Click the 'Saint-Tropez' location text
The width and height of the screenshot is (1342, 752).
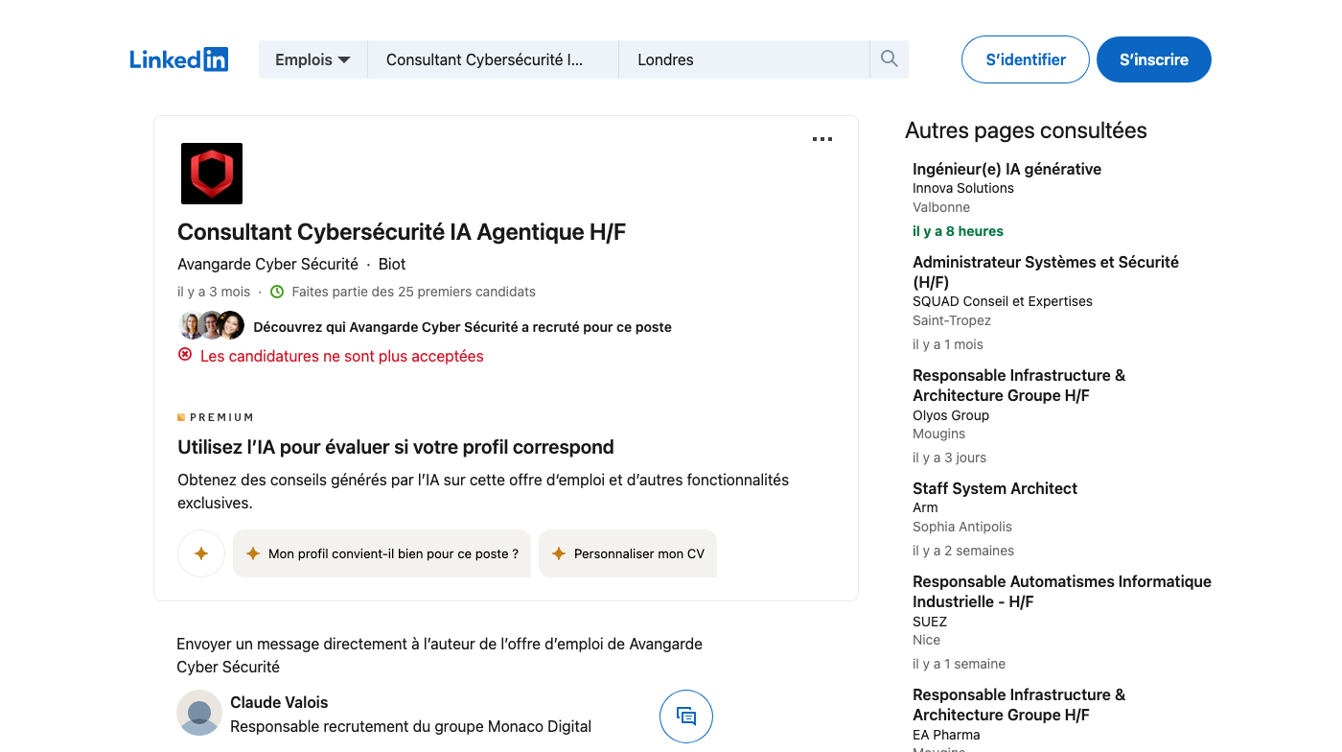952,320
